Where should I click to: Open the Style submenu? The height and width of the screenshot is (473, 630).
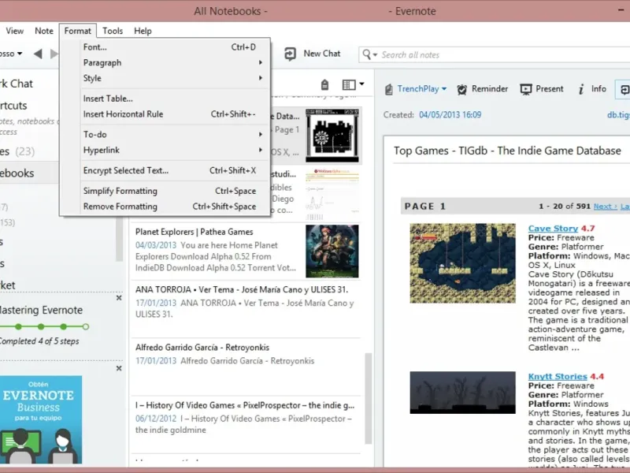165,78
